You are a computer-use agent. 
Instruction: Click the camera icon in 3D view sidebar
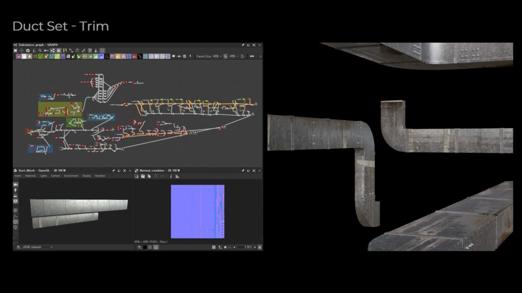click(x=15, y=184)
